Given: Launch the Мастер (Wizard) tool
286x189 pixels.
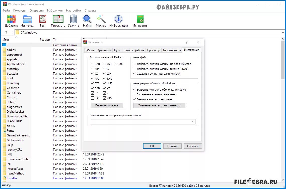Looking at the screenshot, I should point(101,20).
